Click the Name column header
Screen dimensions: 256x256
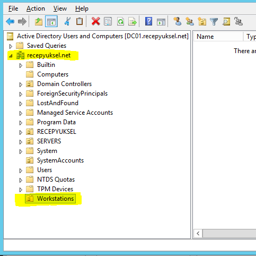[218, 37]
